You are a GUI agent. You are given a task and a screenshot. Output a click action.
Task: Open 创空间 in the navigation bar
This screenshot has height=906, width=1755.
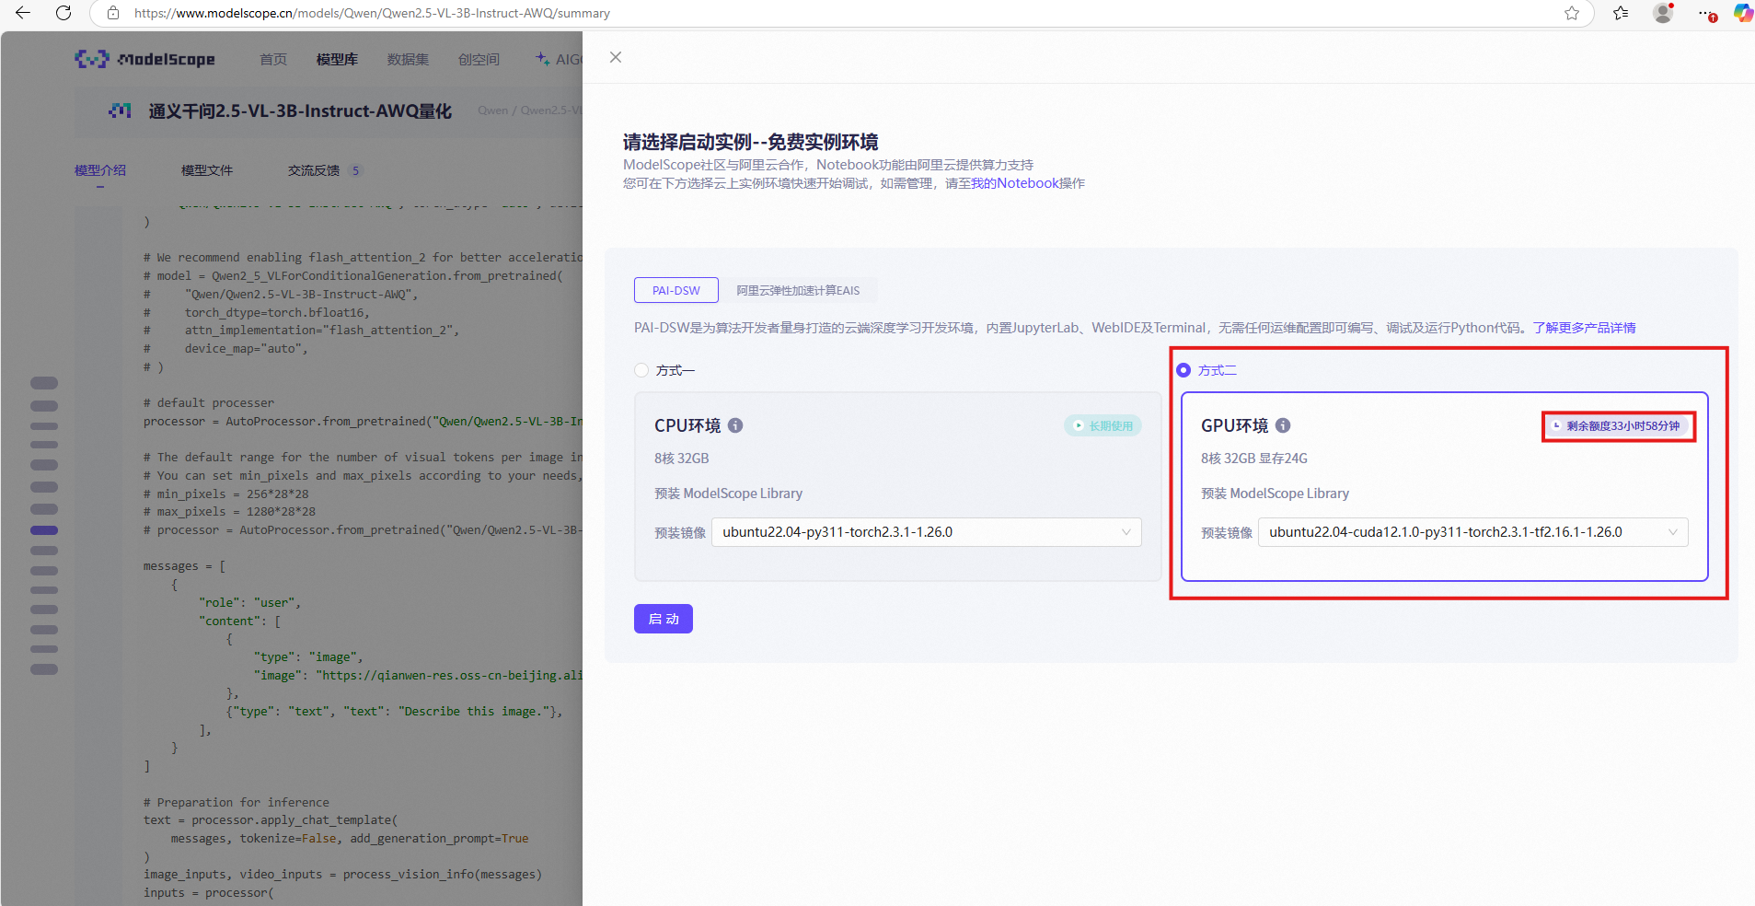(x=479, y=59)
